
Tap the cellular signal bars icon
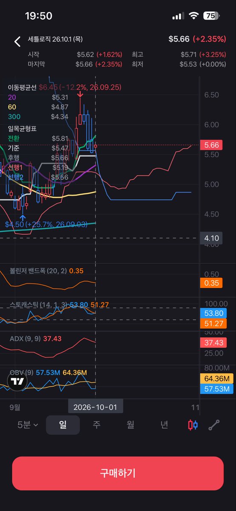[x=178, y=16]
